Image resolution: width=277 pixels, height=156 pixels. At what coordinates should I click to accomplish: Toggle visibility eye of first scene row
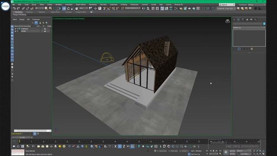17,29
